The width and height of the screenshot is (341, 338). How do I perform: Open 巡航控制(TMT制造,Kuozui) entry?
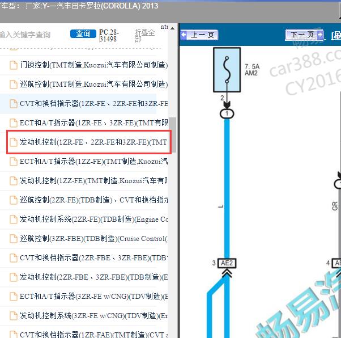point(93,84)
